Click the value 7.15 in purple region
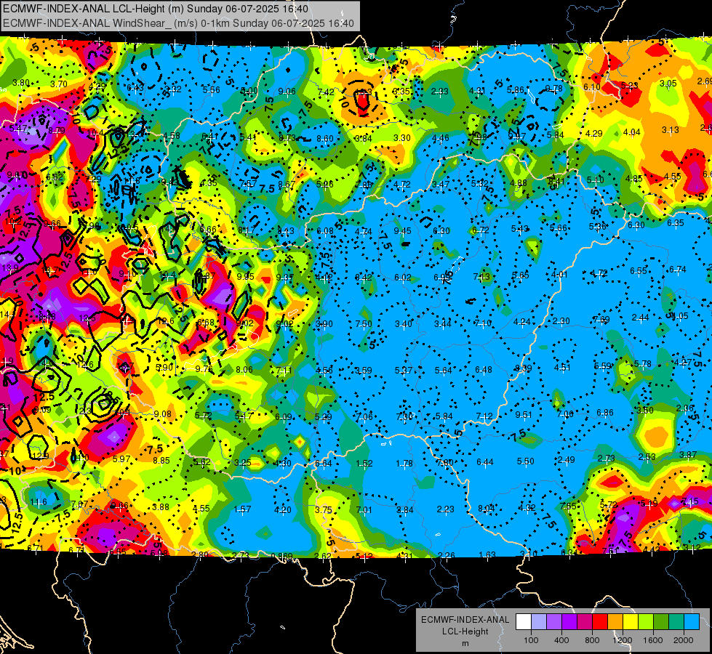 pyautogui.click(x=689, y=501)
